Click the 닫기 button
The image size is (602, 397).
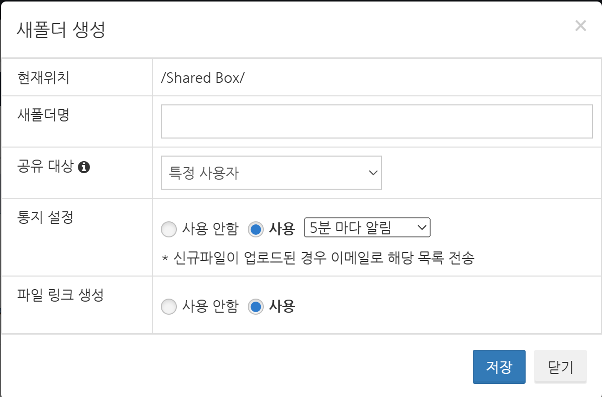coord(560,367)
